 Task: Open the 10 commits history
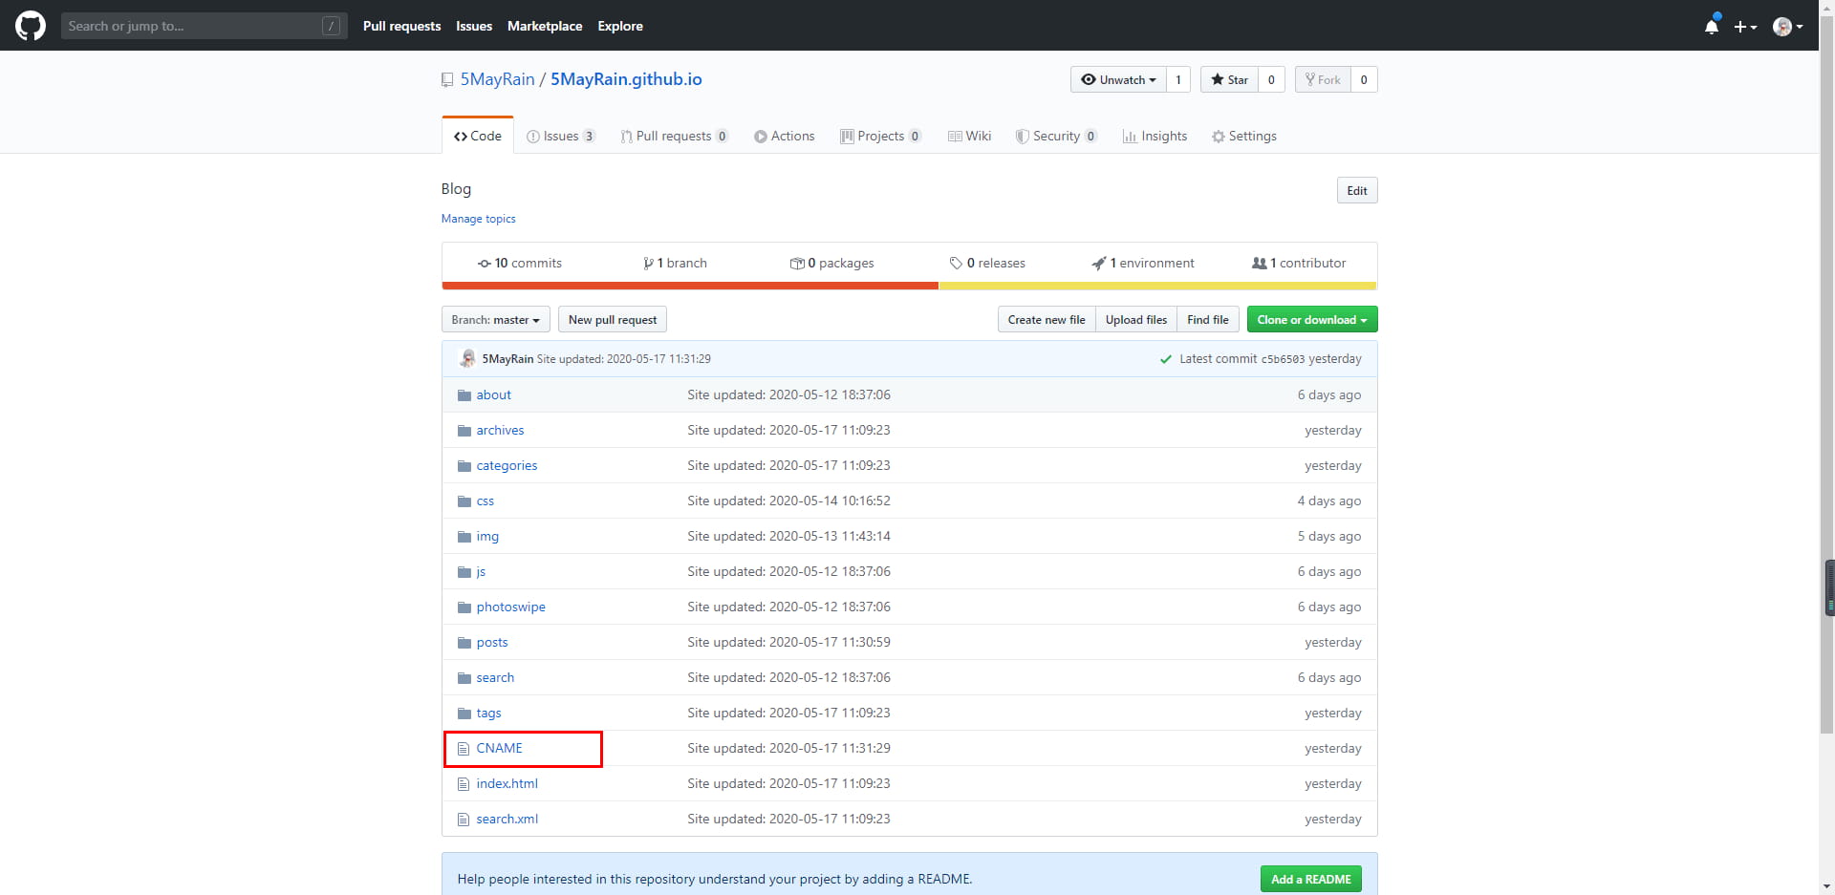click(x=520, y=264)
